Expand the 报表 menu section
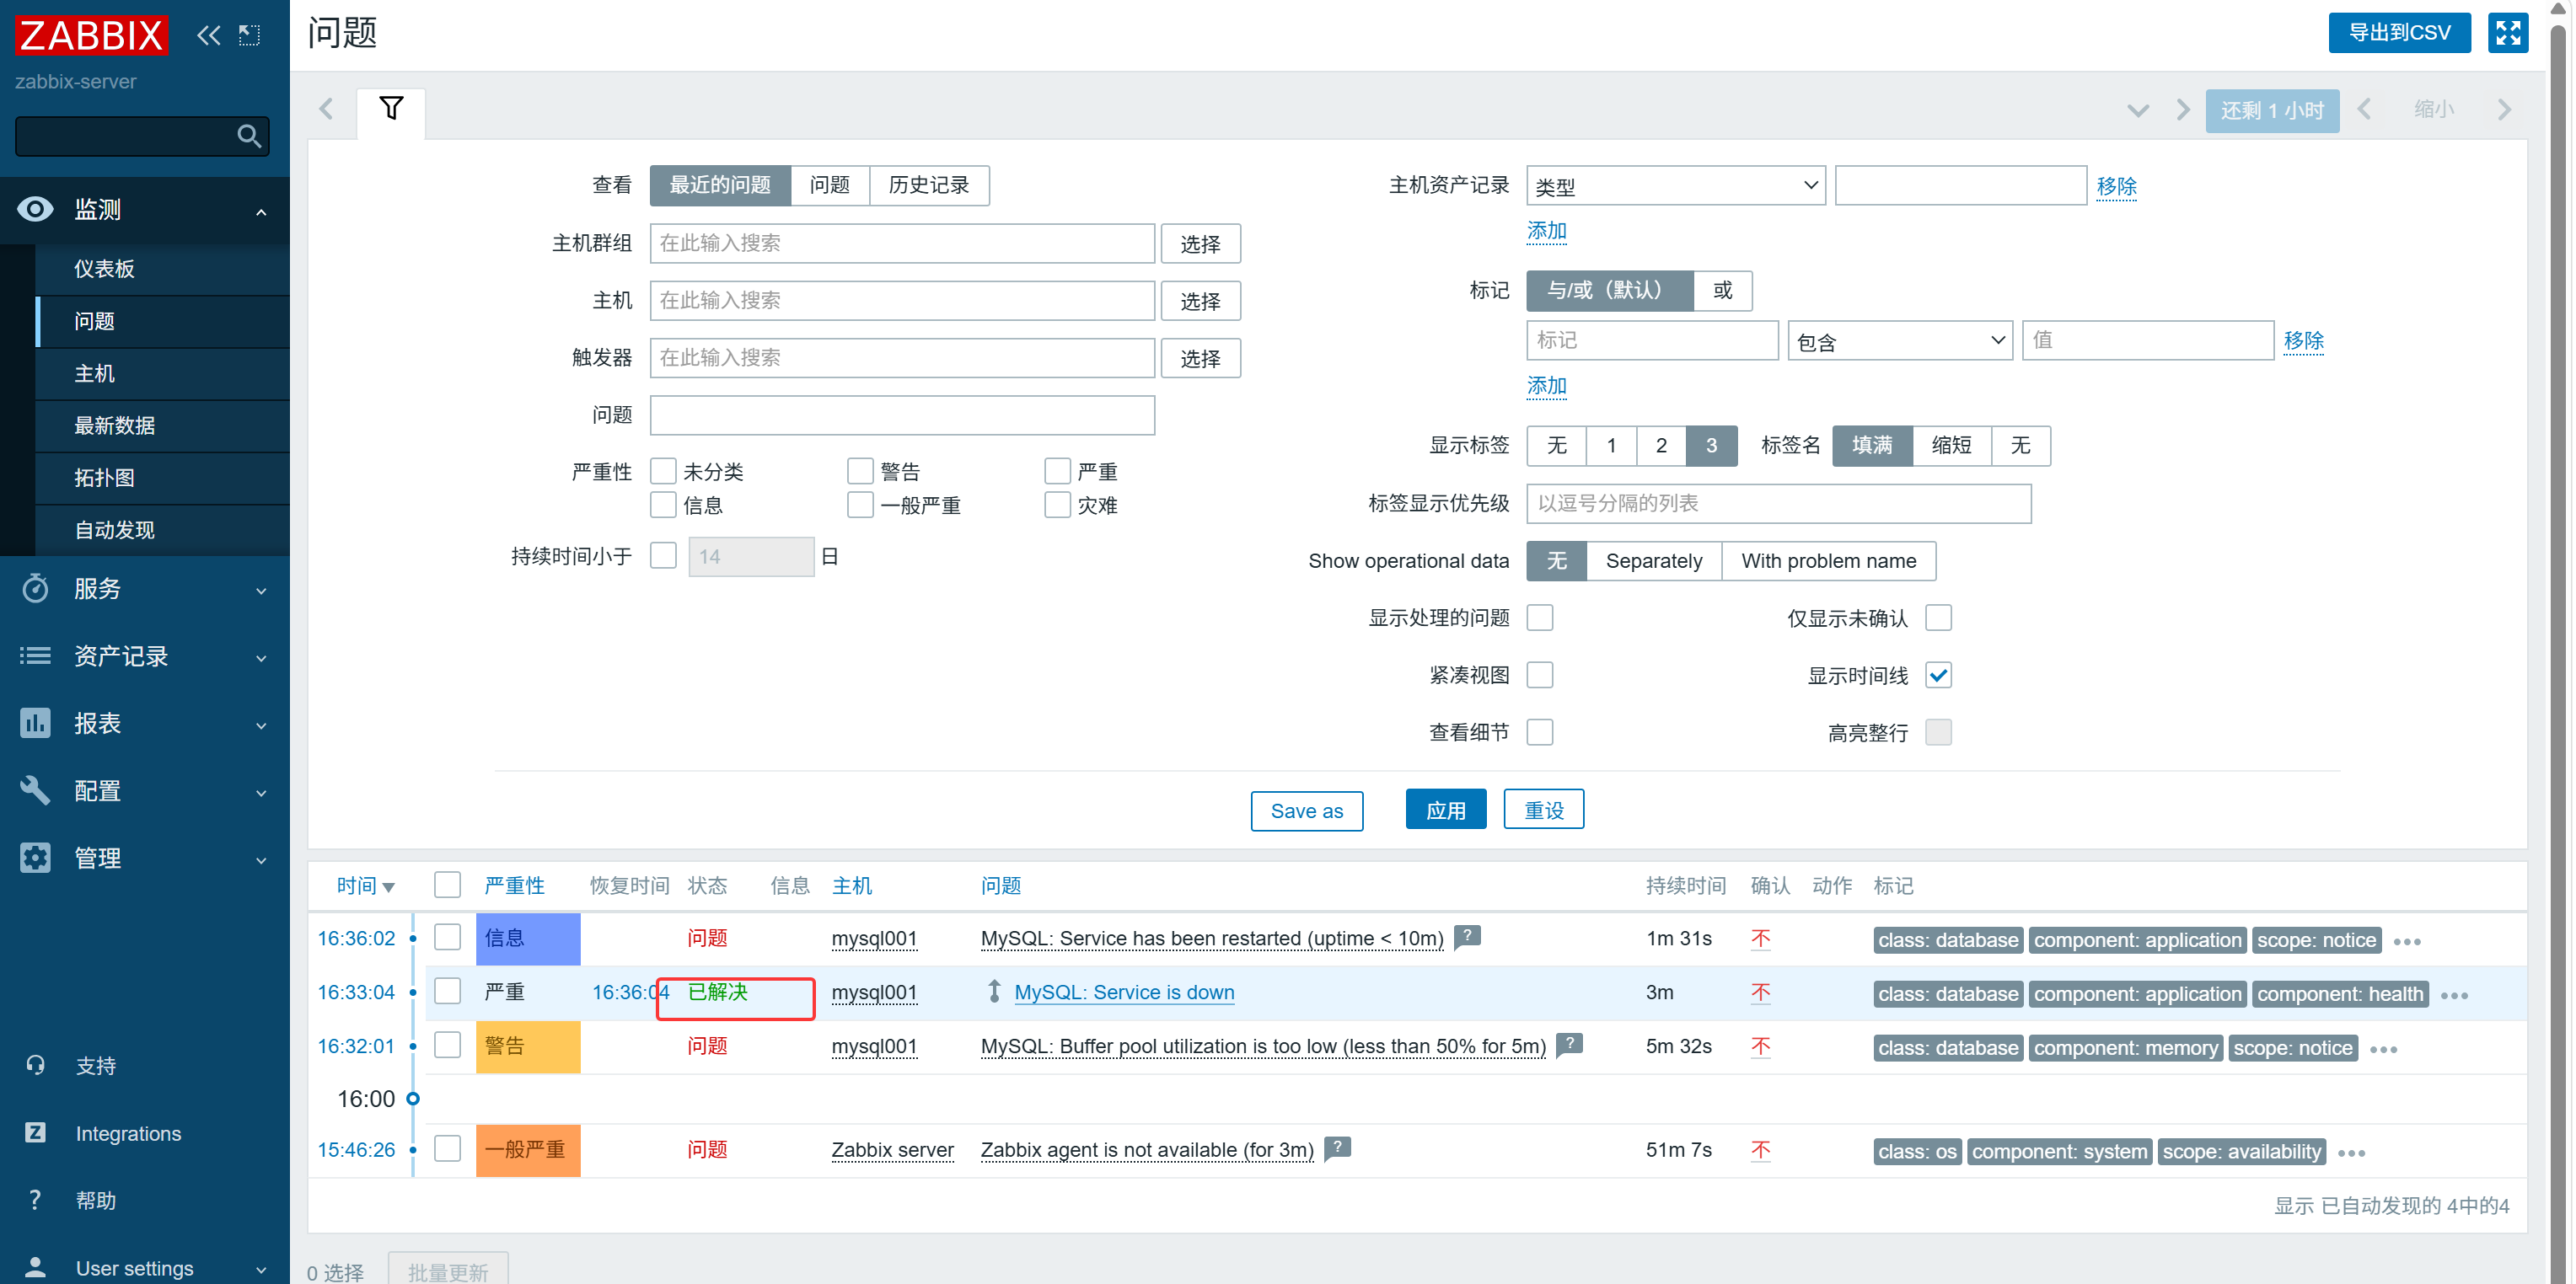The height and width of the screenshot is (1284, 2576). coord(261,725)
